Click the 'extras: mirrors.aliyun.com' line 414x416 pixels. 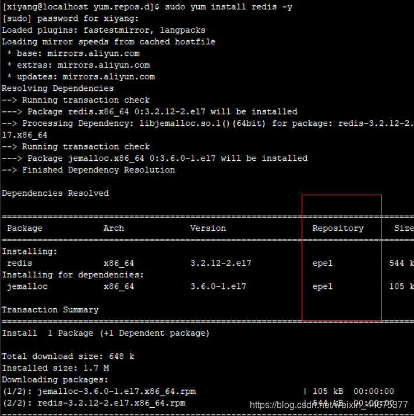tap(78, 65)
